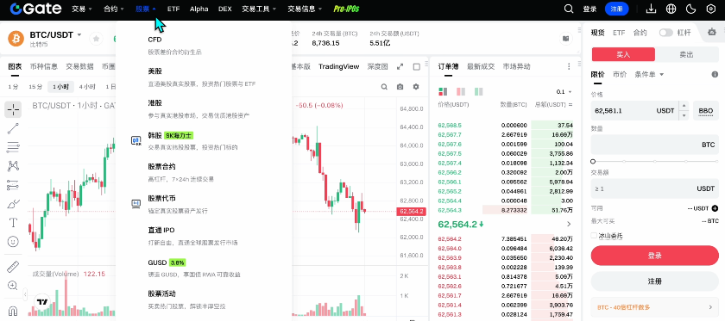Show asks-only order book view
The height and width of the screenshot is (321, 725).
click(x=461, y=92)
